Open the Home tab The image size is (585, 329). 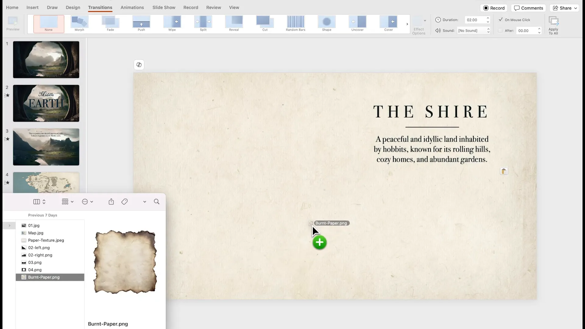click(12, 7)
